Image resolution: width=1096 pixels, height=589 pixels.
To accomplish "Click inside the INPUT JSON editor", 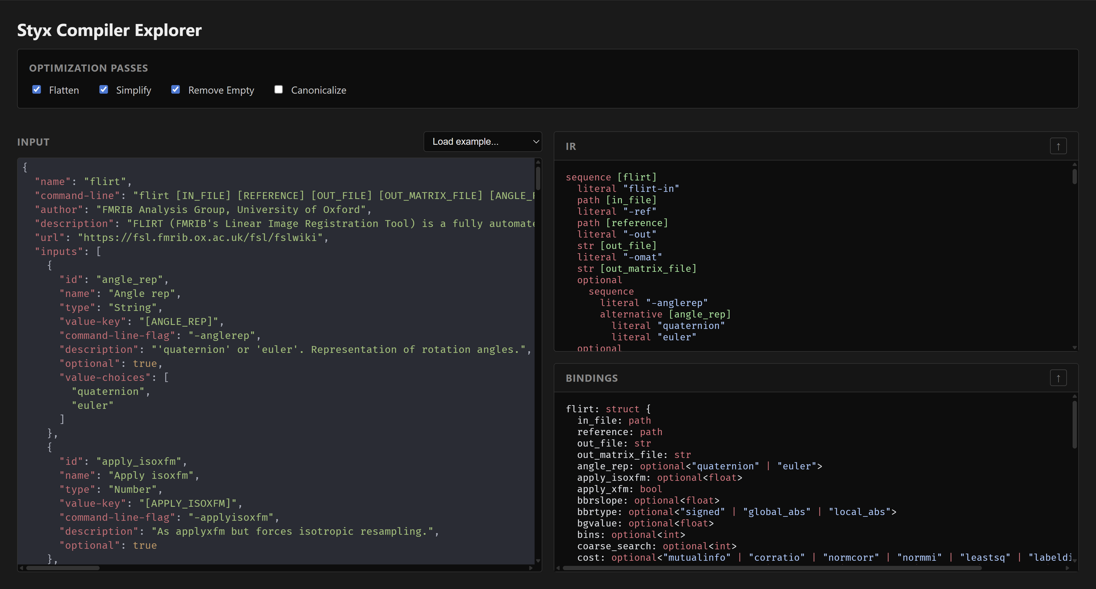I will click(x=277, y=362).
